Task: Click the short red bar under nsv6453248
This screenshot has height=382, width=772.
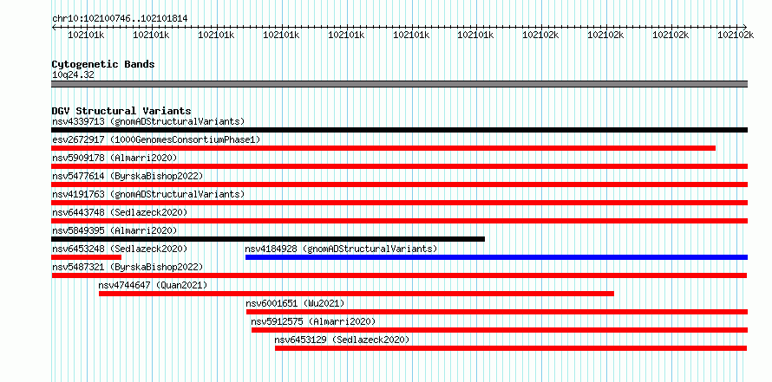Action: 86,257
